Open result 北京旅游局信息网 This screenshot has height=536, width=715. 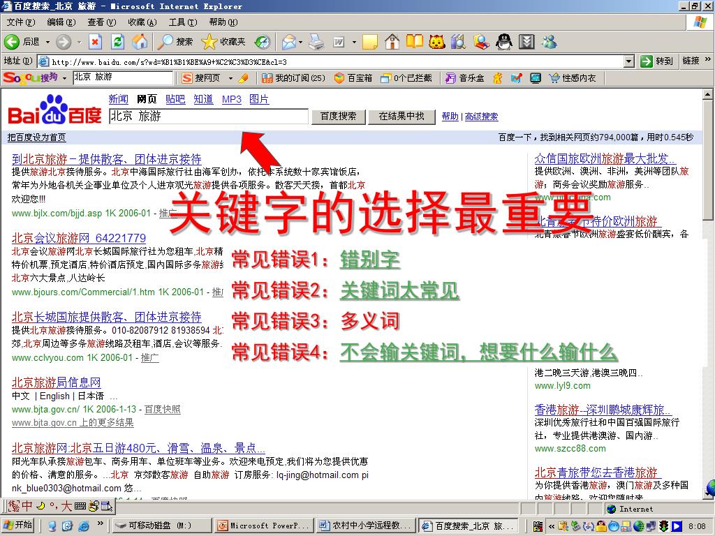pos(56,382)
